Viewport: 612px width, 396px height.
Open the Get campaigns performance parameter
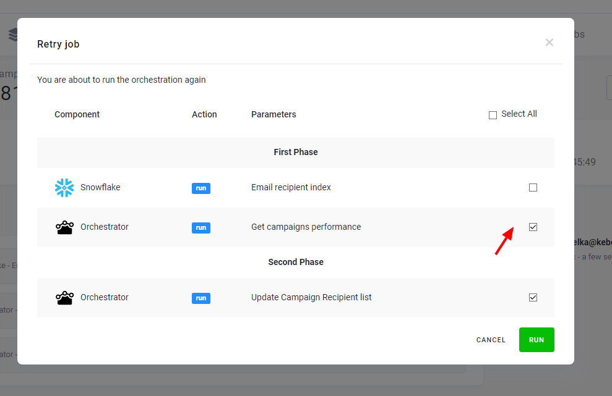tap(306, 227)
